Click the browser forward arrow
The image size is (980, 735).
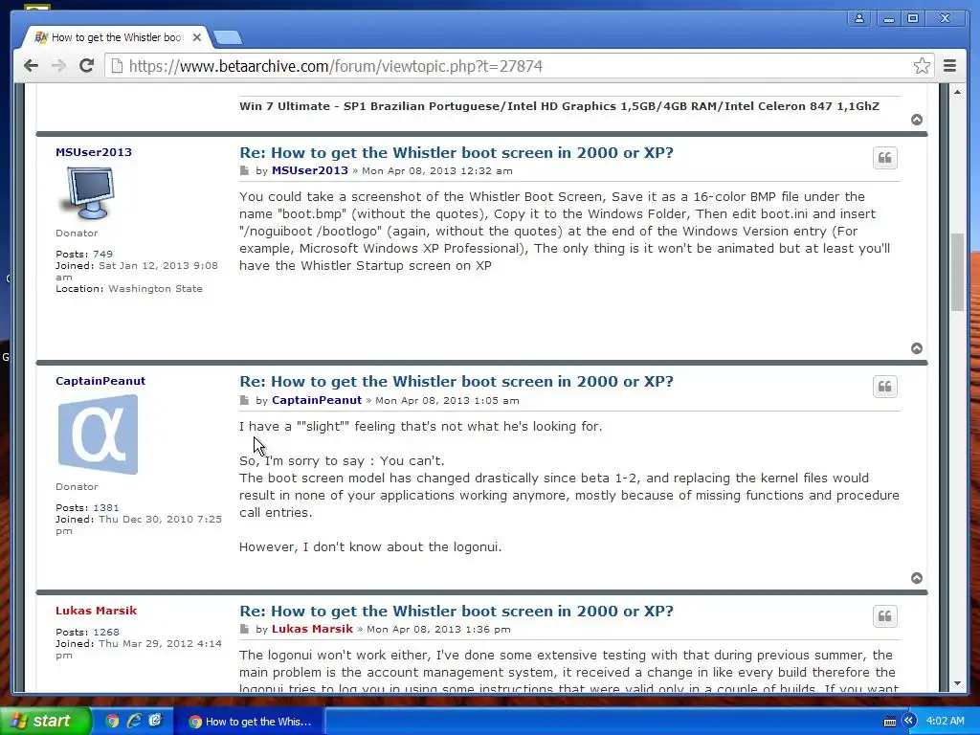[58, 66]
